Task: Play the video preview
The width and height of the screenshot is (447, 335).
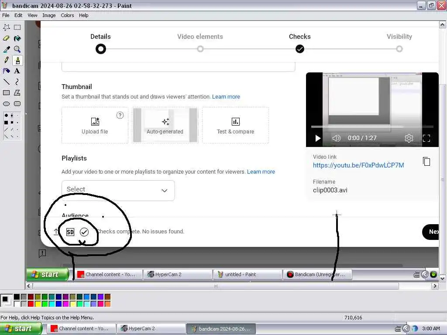Action: 318,138
